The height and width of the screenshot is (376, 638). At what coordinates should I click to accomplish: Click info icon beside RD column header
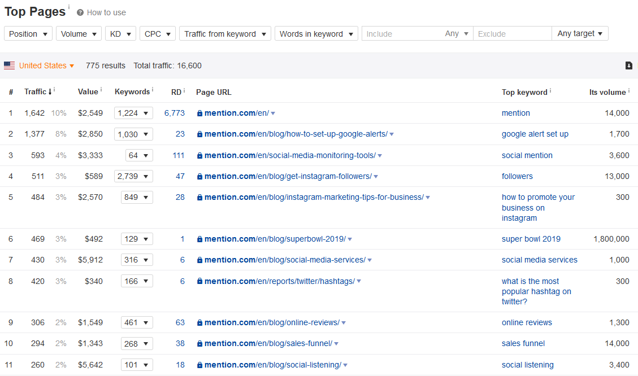[184, 91]
